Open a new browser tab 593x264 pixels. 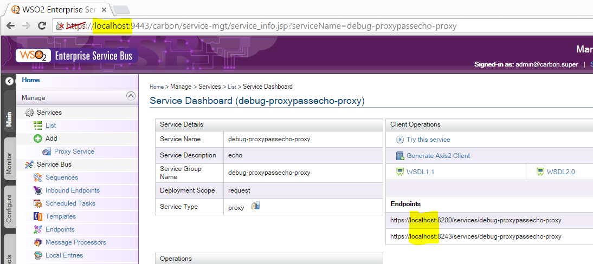pos(121,10)
